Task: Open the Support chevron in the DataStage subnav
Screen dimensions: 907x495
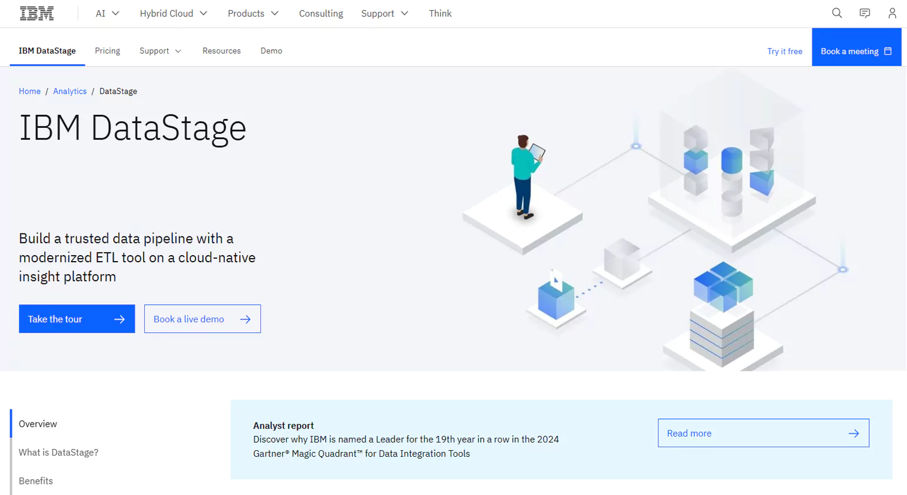Action: pos(178,51)
